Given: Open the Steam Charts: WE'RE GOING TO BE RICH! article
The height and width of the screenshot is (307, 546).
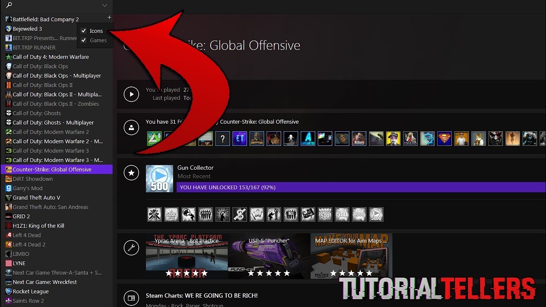Looking at the screenshot, I should tap(202, 295).
